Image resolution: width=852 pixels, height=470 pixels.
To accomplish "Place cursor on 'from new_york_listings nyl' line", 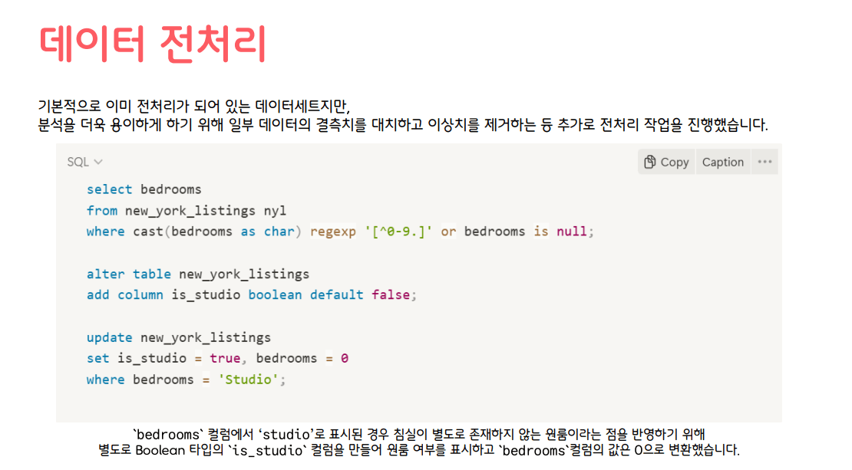I will pos(186,210).
